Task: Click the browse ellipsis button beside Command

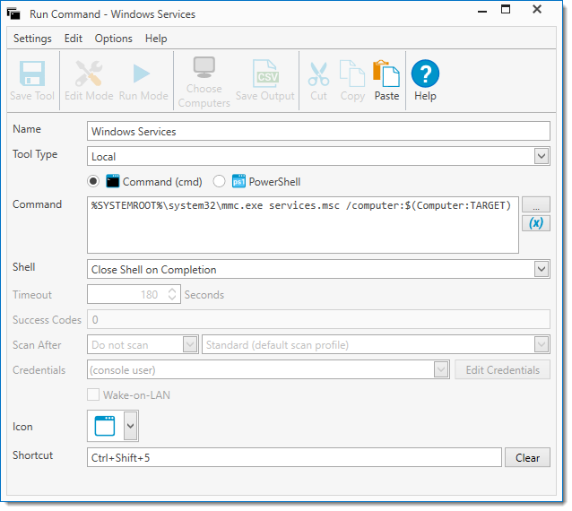Action: [x=536, y=204]
